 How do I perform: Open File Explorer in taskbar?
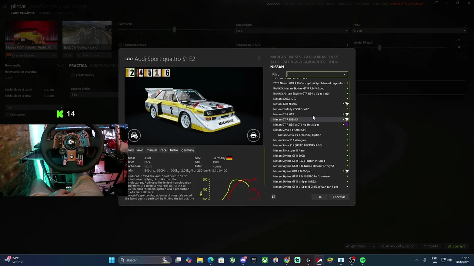[x=200, y=260]
